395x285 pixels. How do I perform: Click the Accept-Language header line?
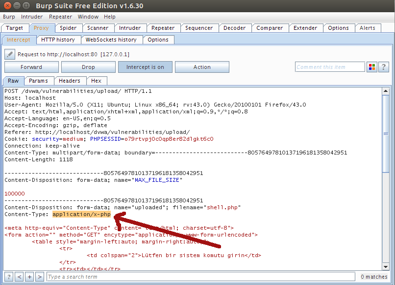(57, 118)
